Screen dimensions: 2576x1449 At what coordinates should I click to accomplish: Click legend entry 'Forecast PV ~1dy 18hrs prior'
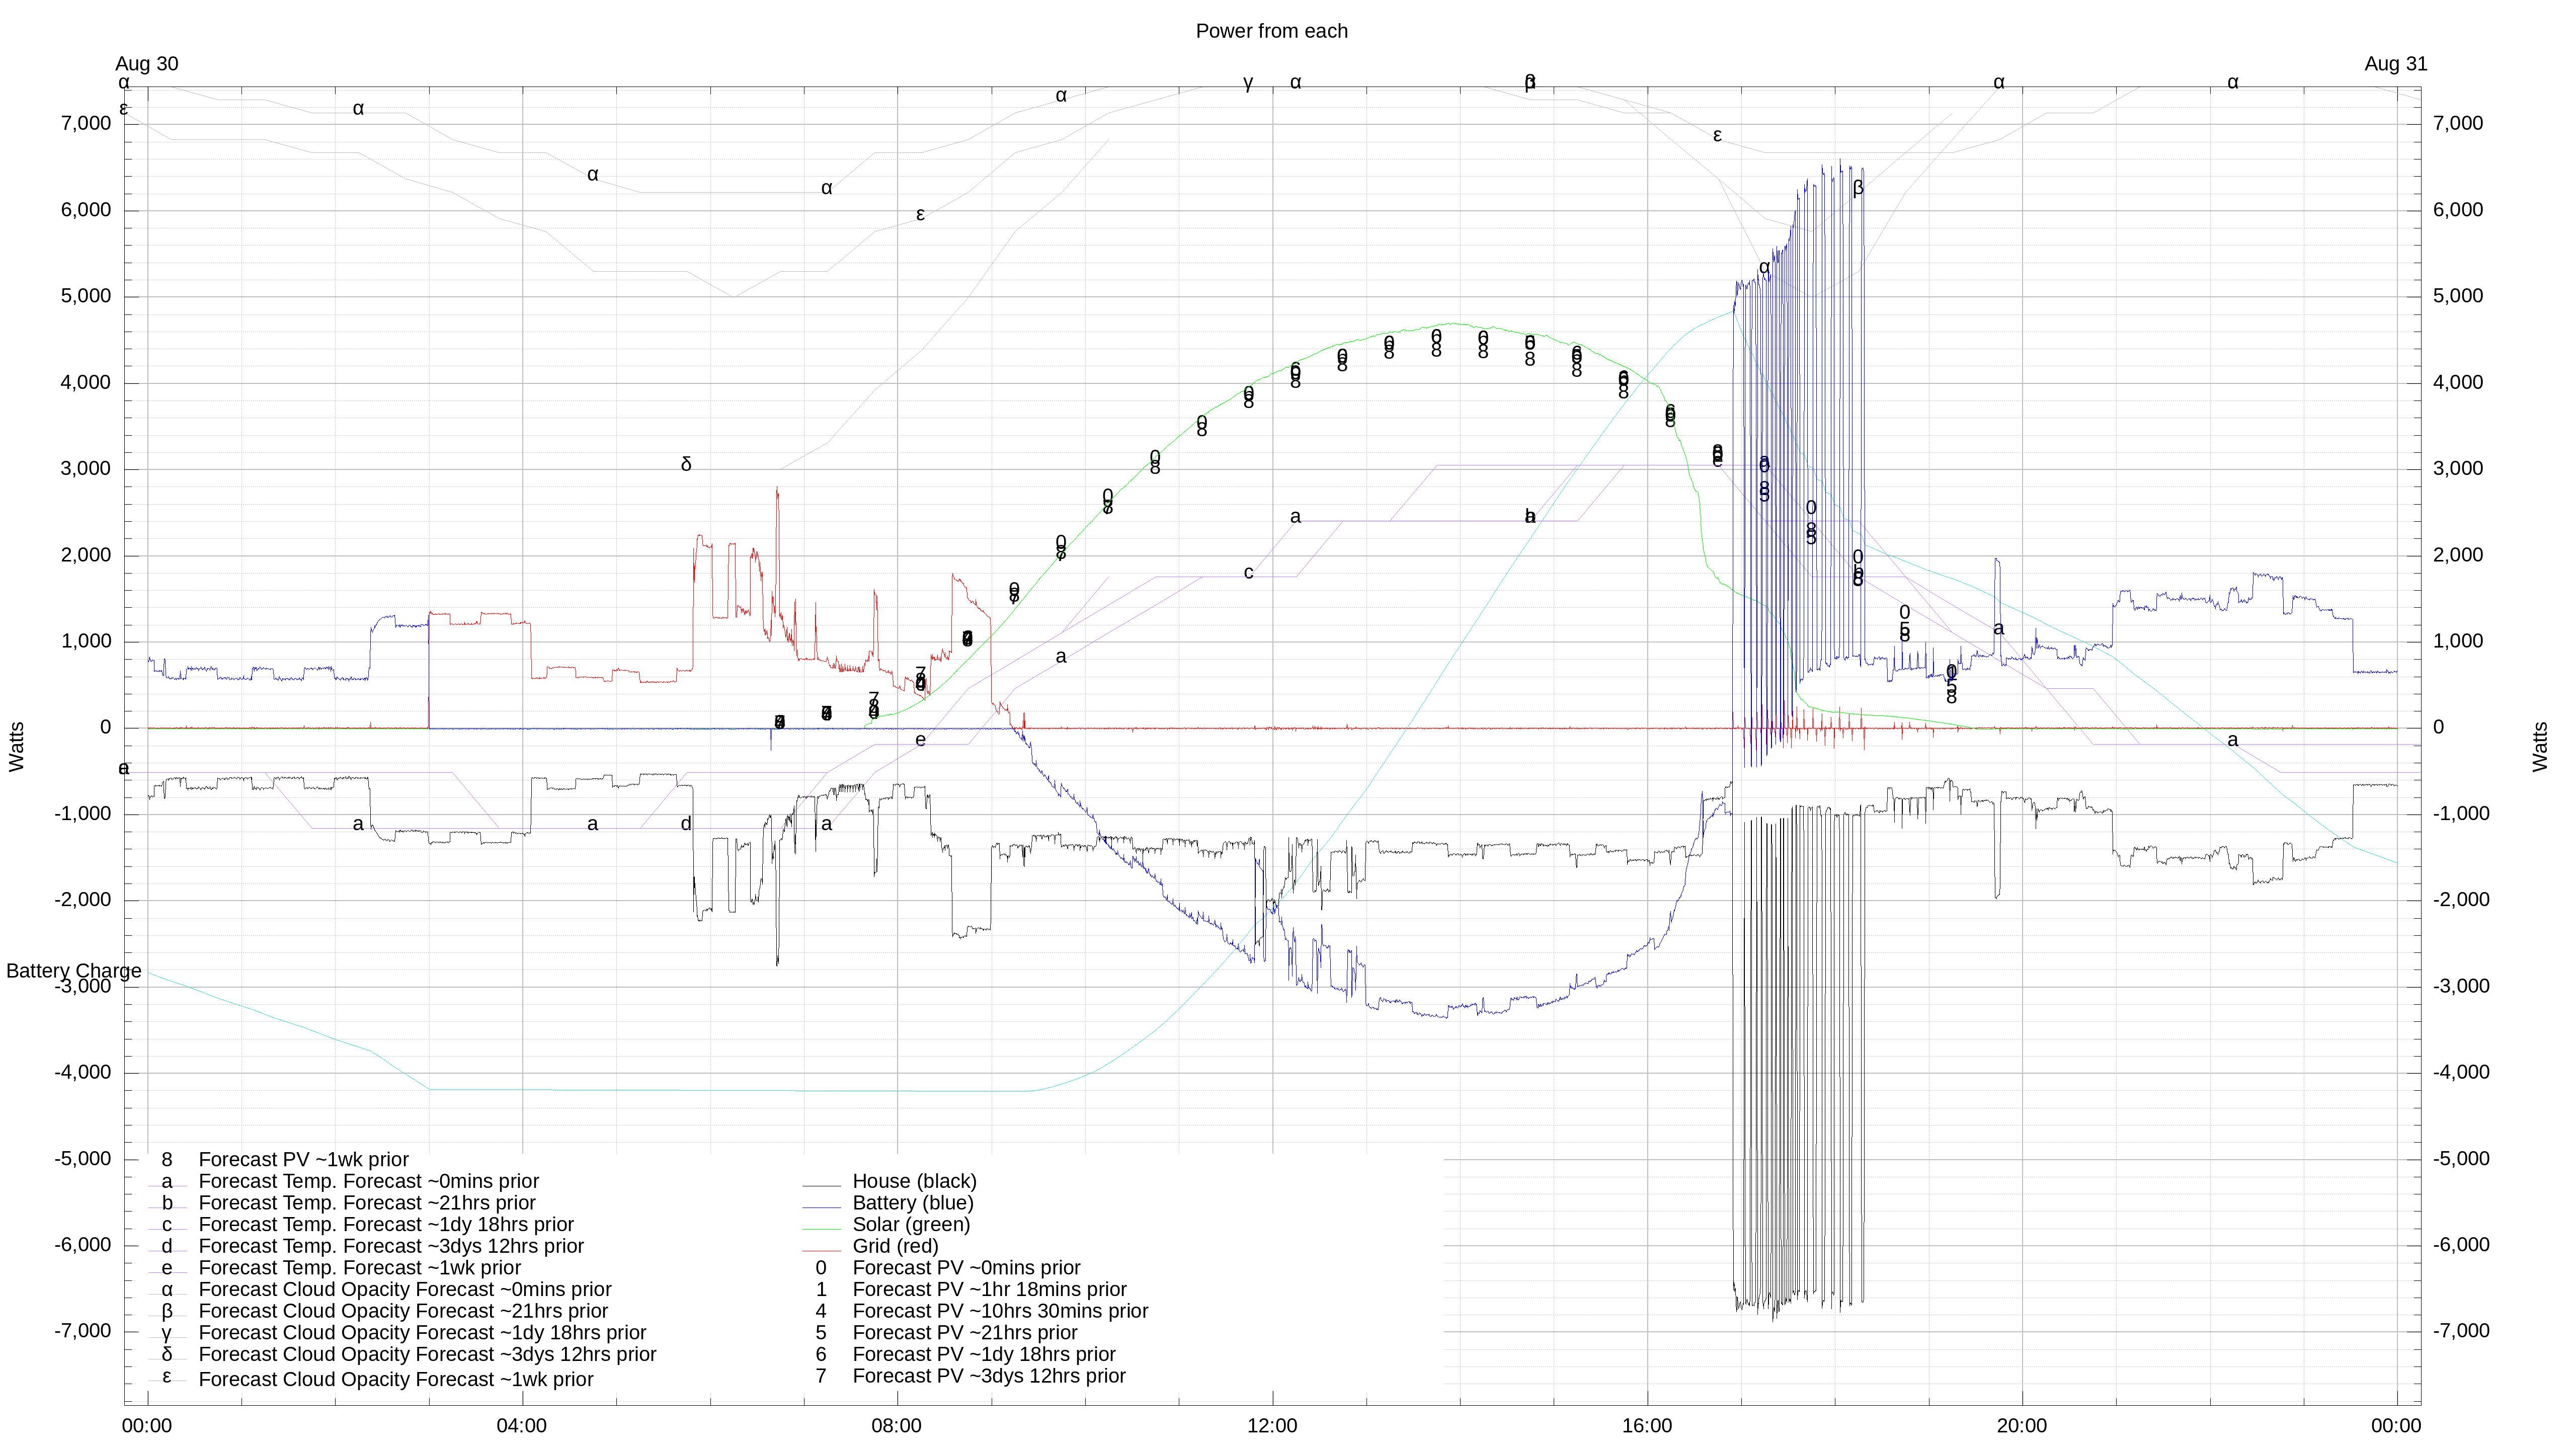(x=984, y=1355)
